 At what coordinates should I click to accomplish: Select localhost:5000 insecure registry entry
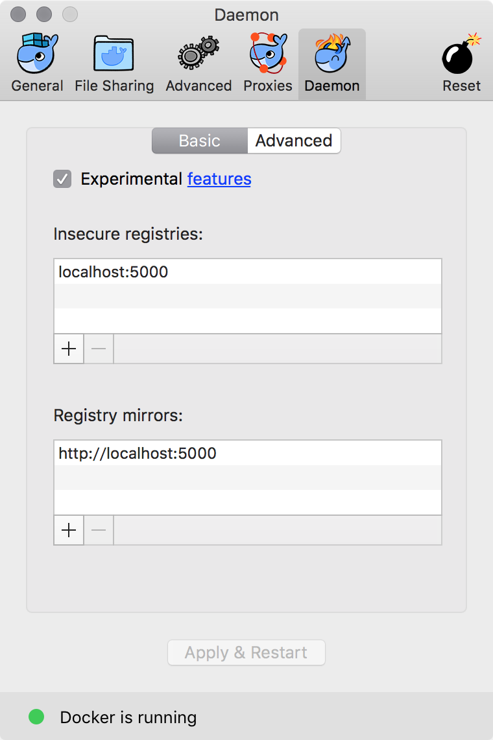click(x=114, y=272)
